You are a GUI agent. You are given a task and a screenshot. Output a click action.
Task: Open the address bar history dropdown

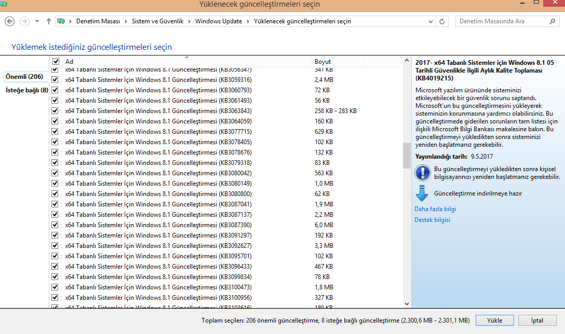[x=430, y=22]
